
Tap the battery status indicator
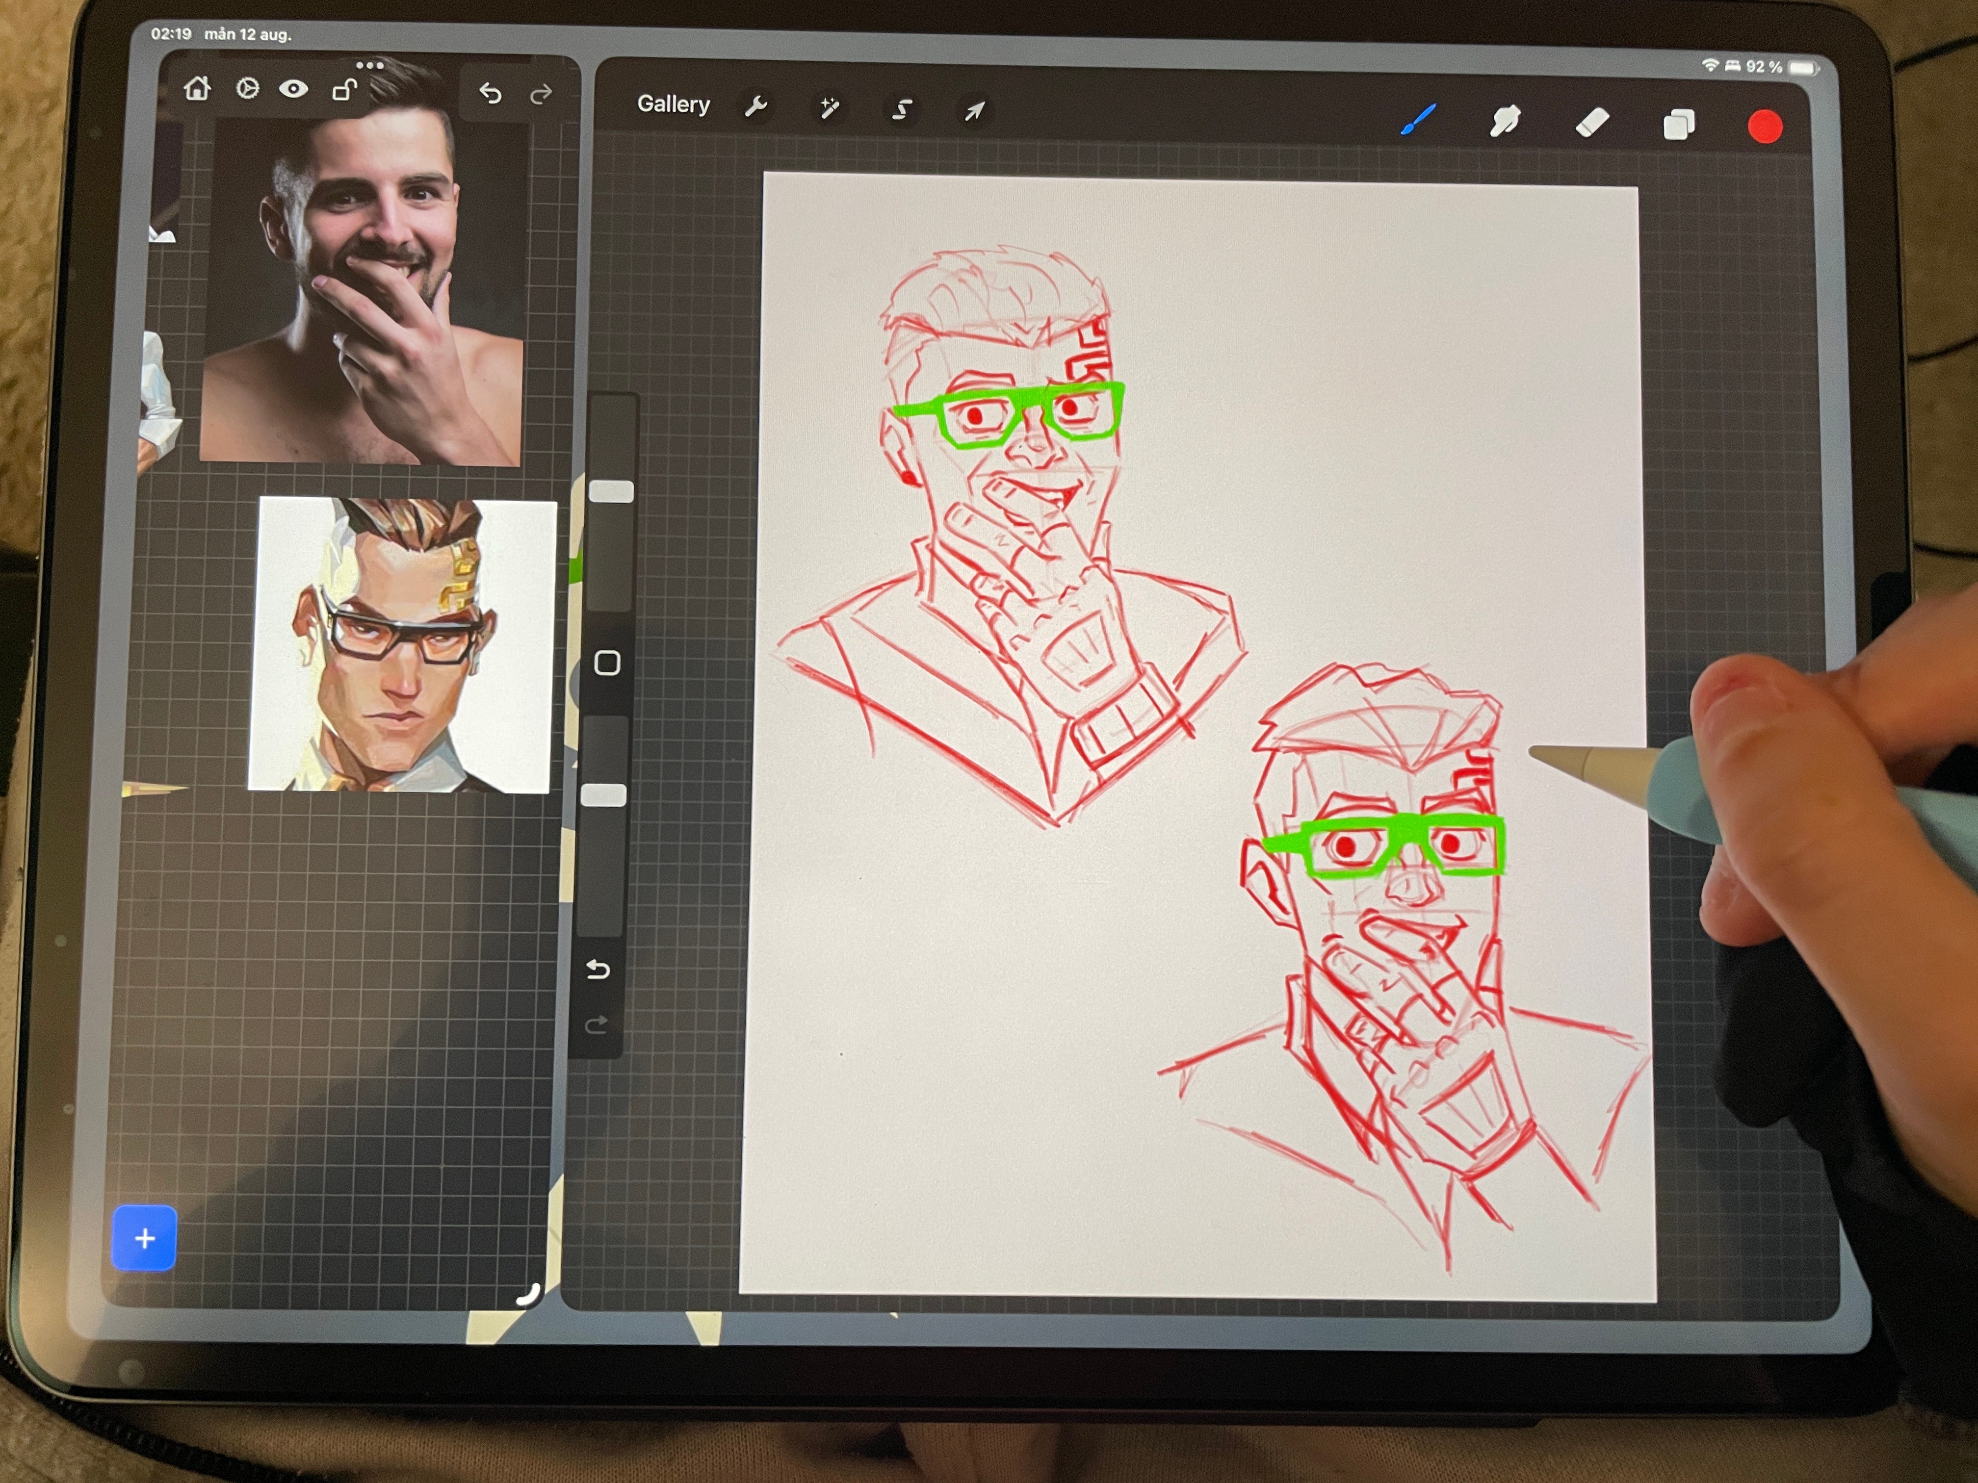pos(1803,68)
